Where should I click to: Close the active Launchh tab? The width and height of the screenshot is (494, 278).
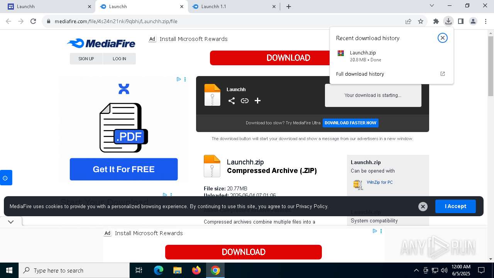point(182,7)
